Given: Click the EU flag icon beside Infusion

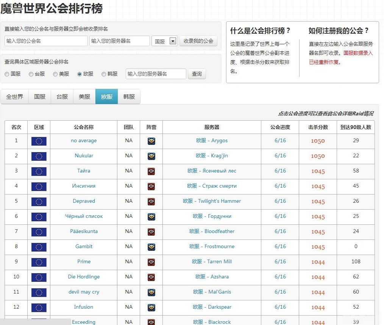Looking at the screenshot, I should point(39,308).
